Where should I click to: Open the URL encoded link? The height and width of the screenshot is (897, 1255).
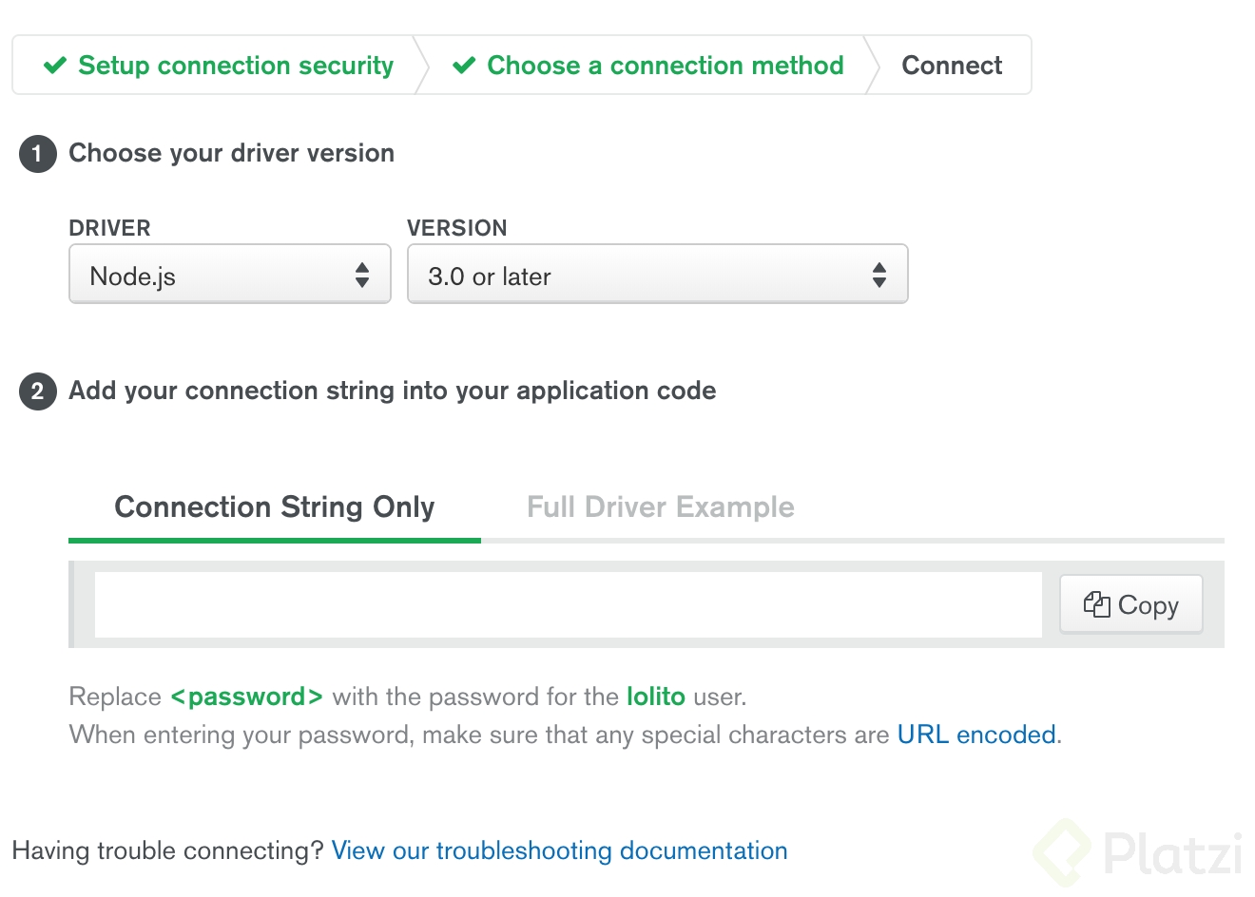(976, 735)
